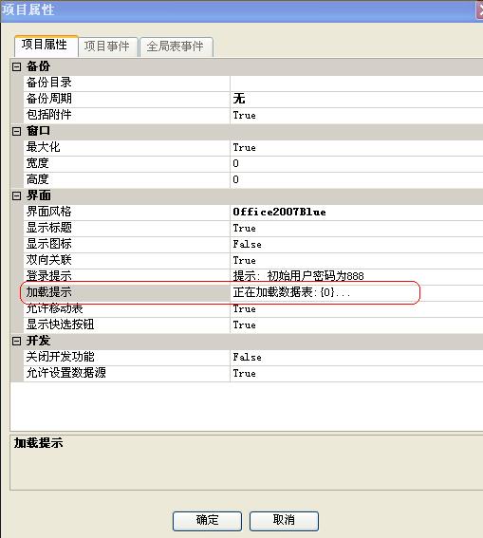Image resolution: width=483 pixels, height=538 pixels.
Task: Collapse the 开发 category
Action: (x=16, y=341)
